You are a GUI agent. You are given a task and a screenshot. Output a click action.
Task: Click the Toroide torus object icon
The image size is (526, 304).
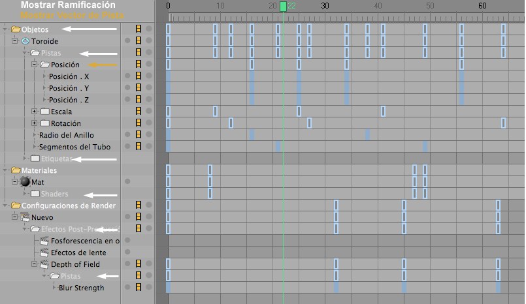pyautogui.click(x=25, y=41)
